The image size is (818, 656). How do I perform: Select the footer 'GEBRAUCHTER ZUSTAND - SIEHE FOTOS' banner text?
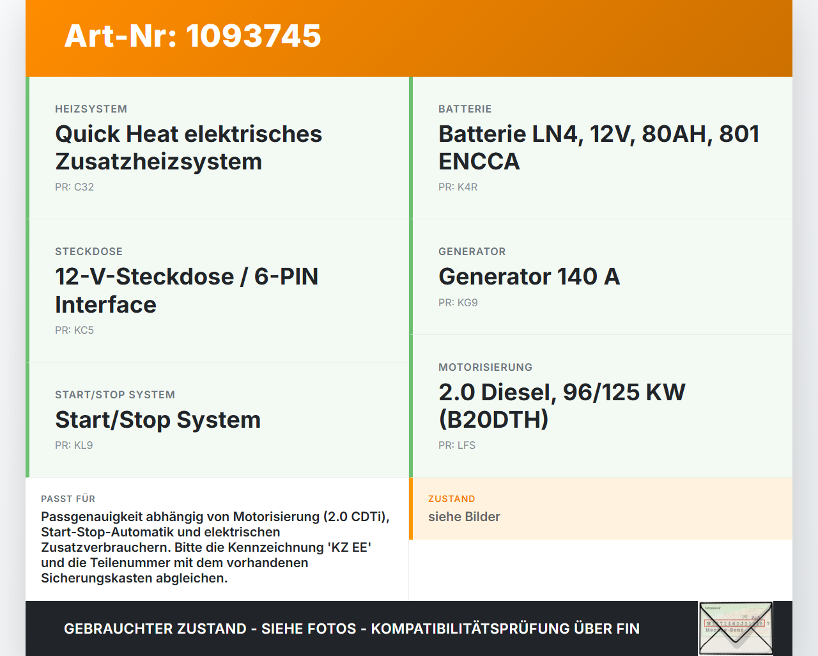[351, 629]
